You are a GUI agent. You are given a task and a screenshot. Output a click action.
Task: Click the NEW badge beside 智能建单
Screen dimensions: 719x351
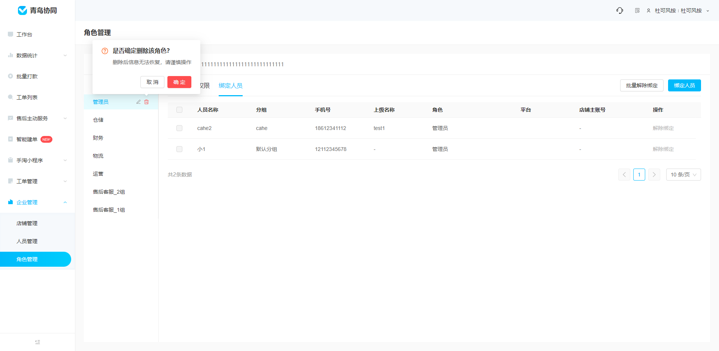tap(46, 139)
